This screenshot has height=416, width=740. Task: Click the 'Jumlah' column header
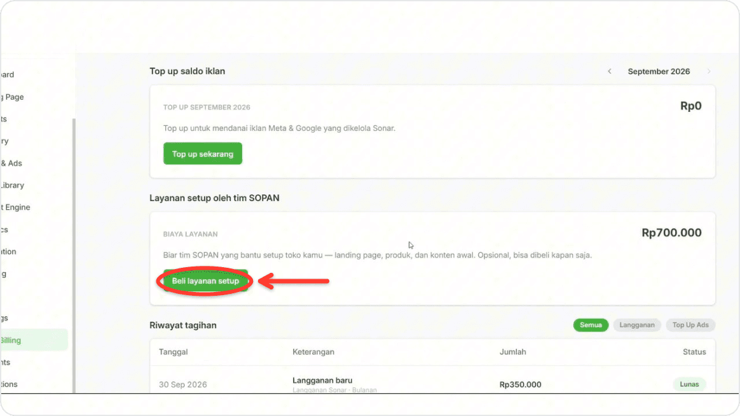[x=512, y=352]
